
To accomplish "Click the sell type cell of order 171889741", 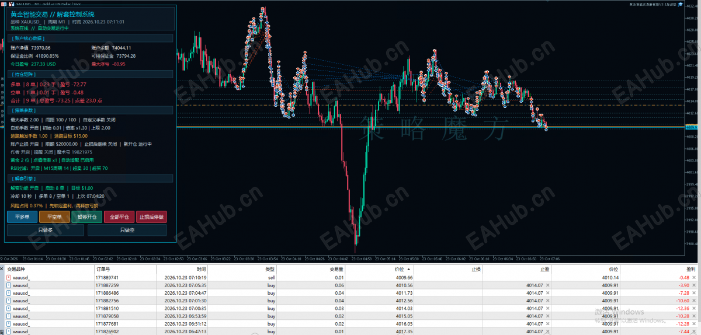I will click(272, 278).
